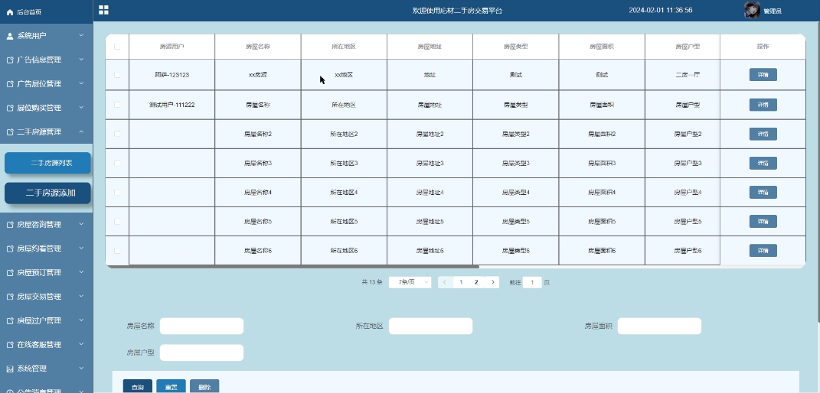820x393 pixels.
Task: Click the grid menu icon in top bar
Action: (103, 10)
